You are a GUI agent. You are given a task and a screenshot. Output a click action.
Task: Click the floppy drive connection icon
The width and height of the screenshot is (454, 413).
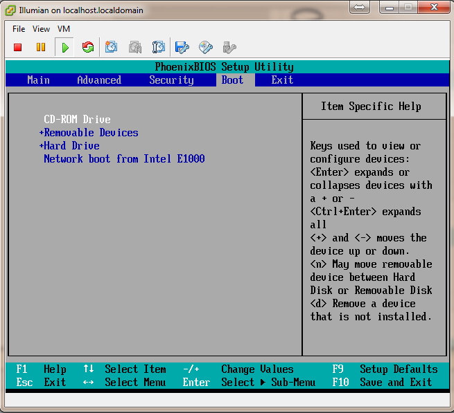click(182, 47)
